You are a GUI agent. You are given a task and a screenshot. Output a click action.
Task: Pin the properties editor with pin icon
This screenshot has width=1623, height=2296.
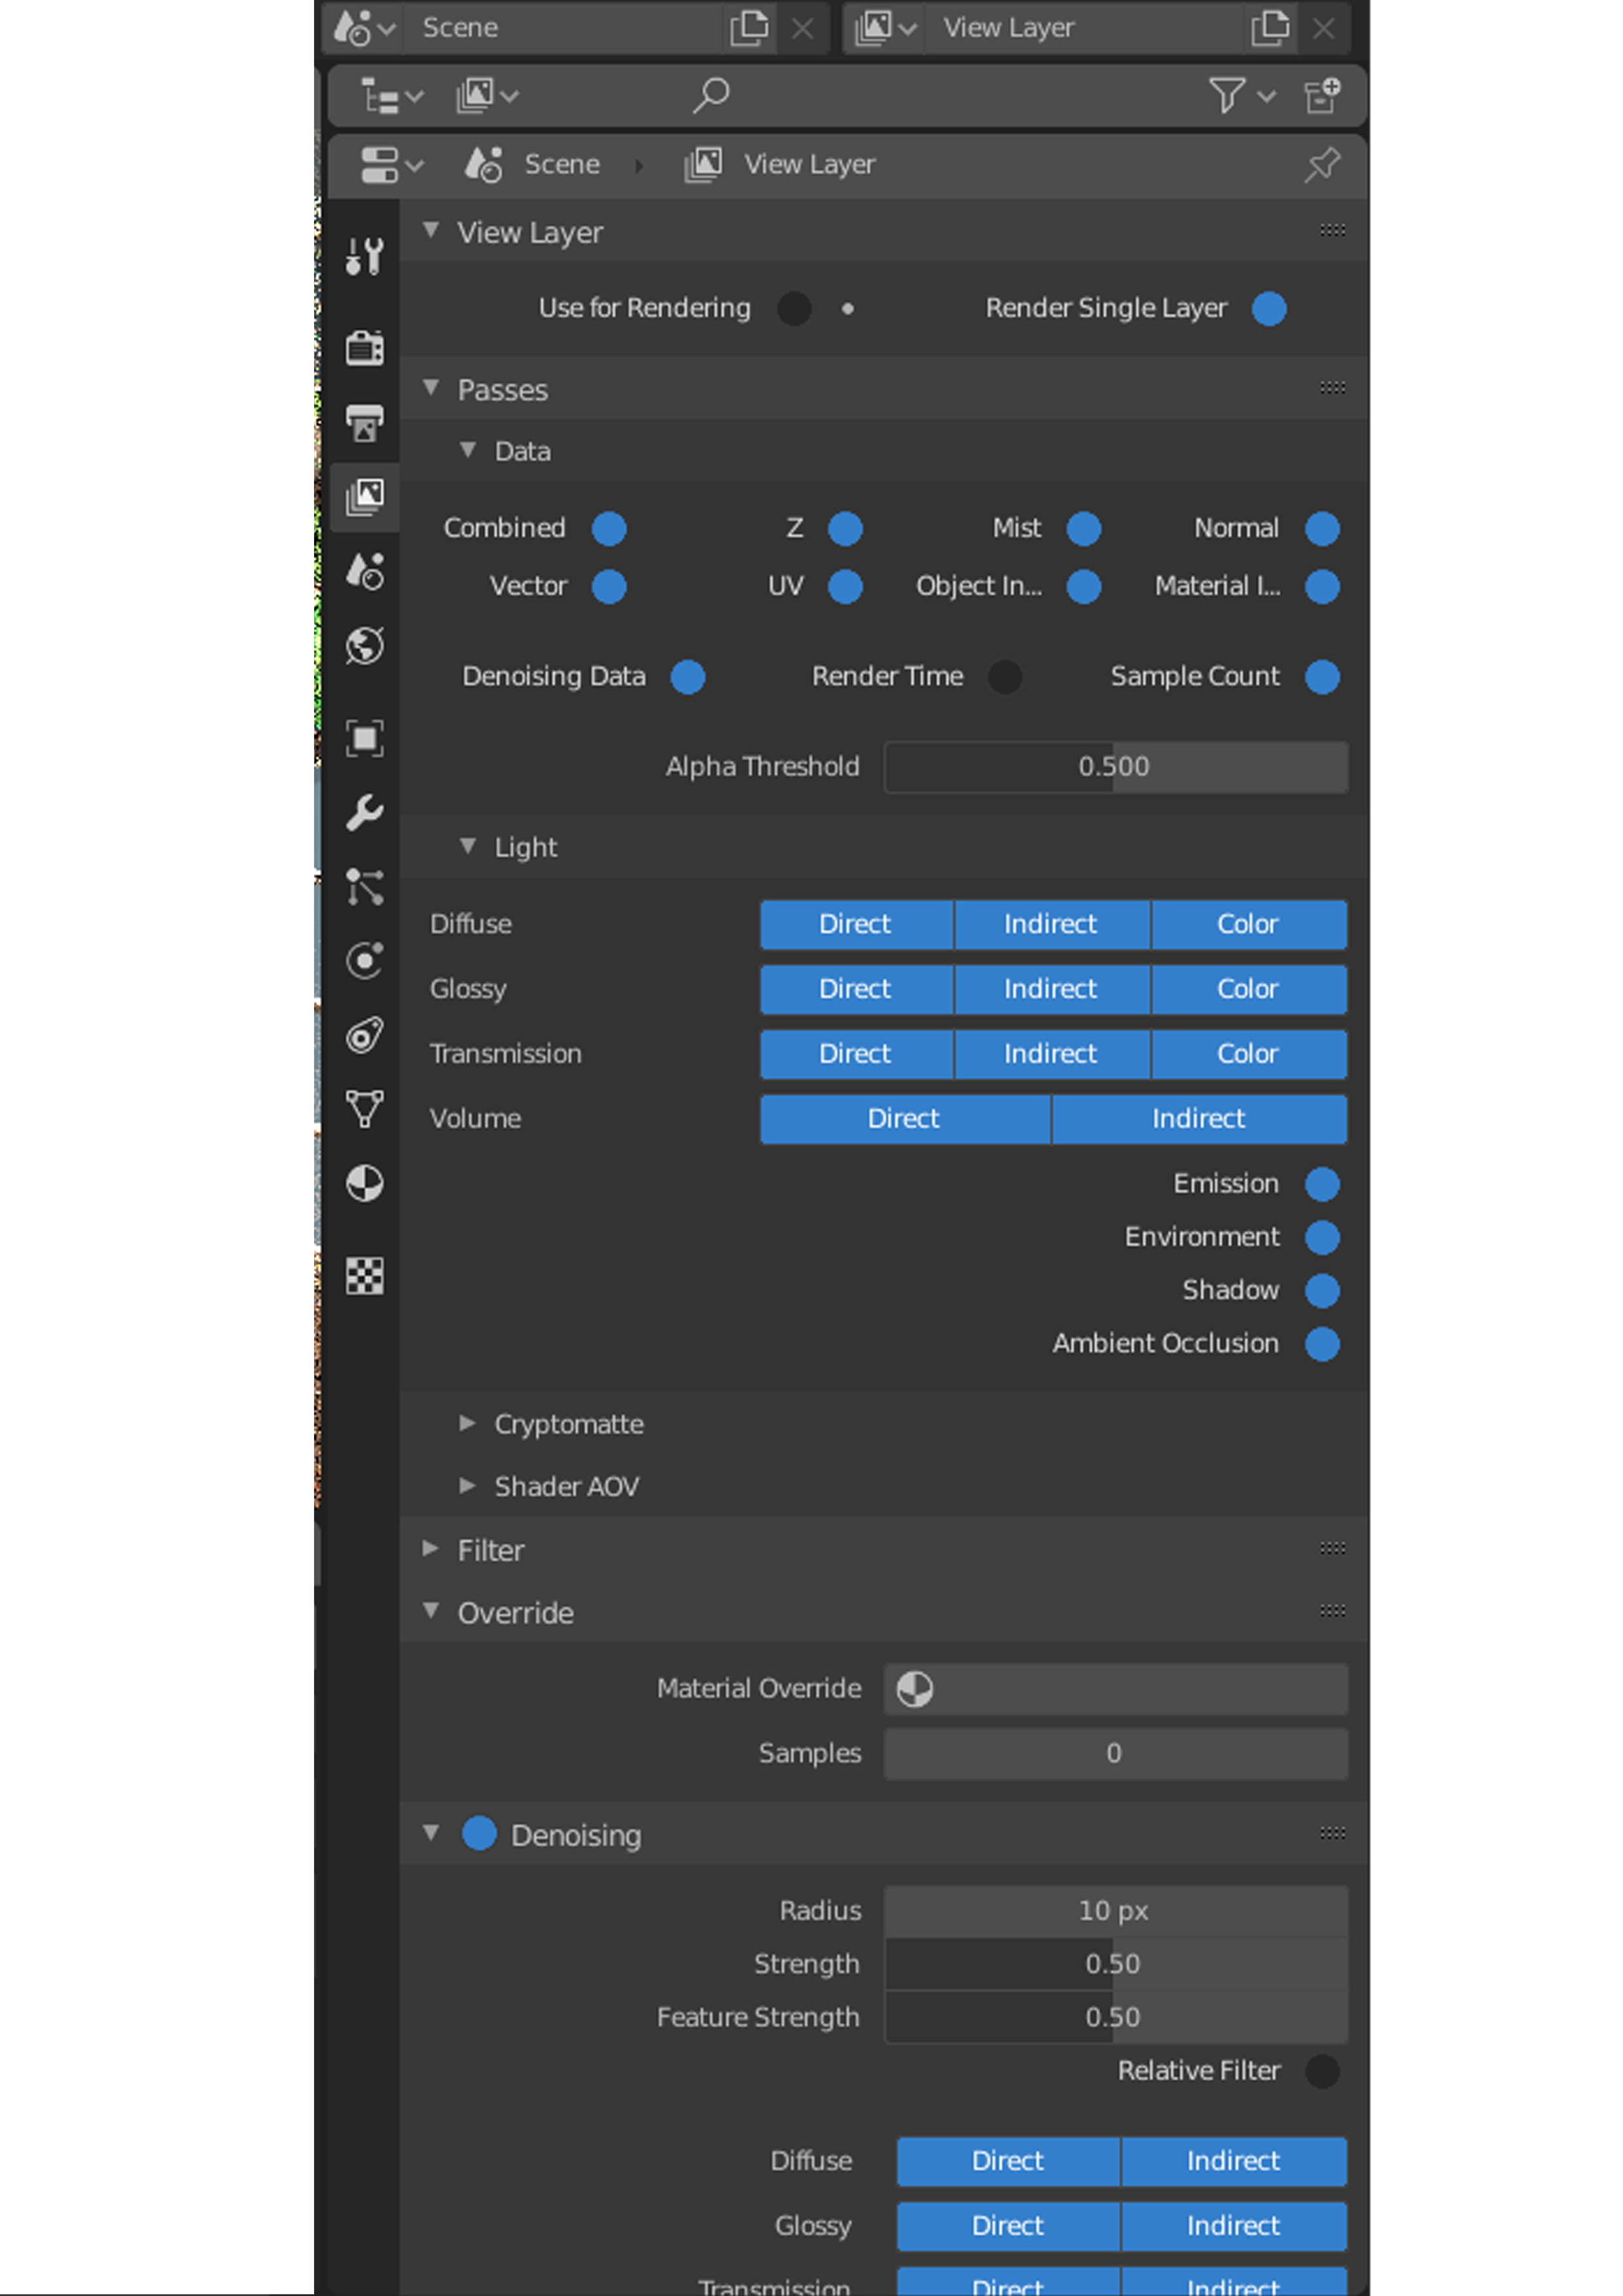(1322, 164)
